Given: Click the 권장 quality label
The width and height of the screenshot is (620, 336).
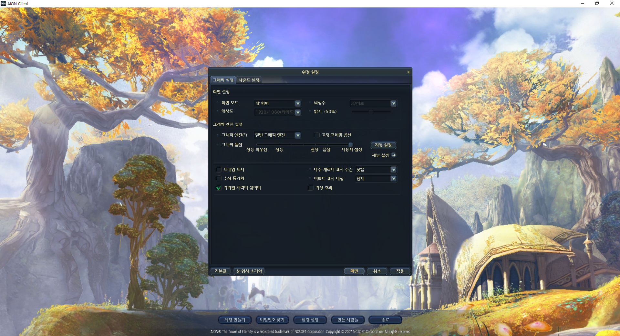Looking at the screenshot, I should [x=315, y=150].
